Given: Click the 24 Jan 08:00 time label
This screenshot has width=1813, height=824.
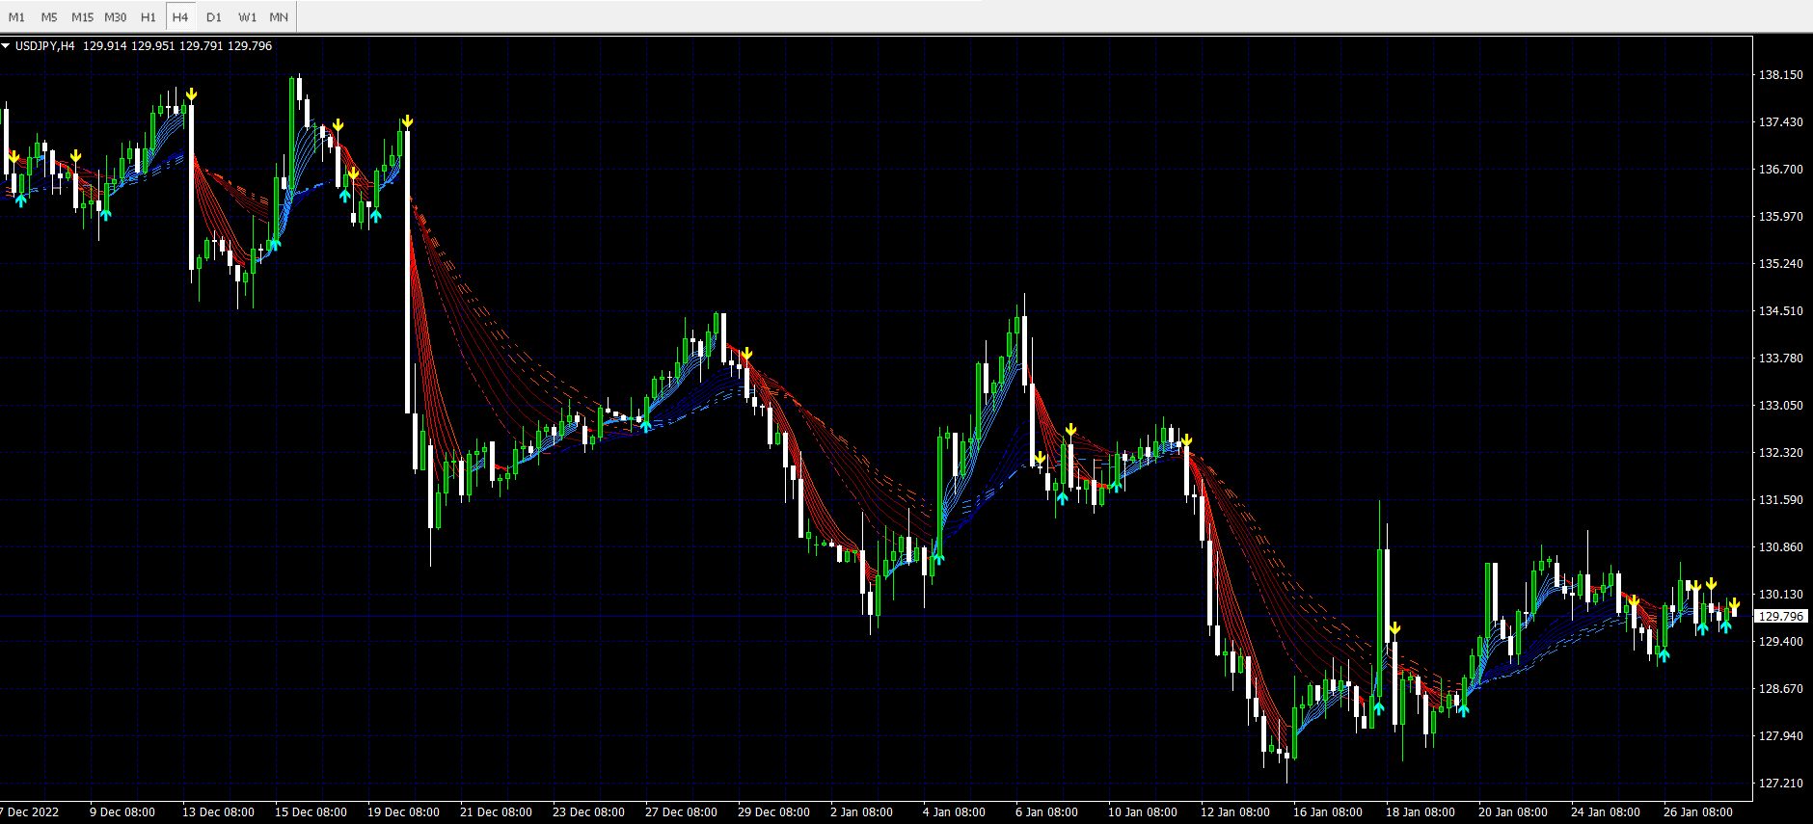Looking at the screenshot, I should (1605, 811).
